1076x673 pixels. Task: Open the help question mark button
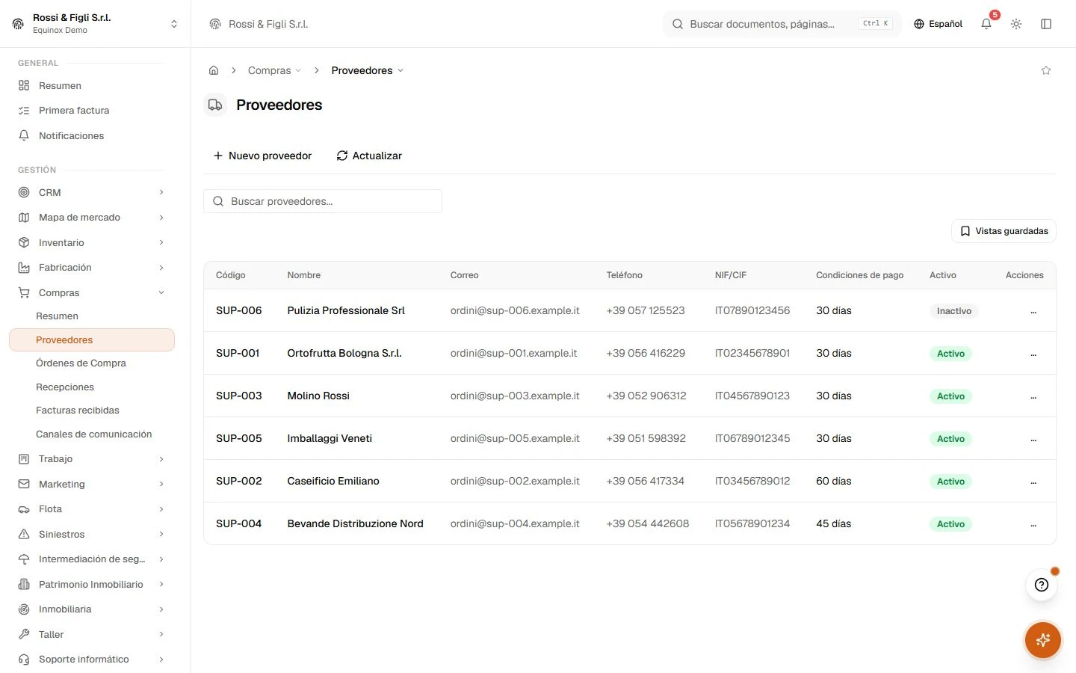click(1042, 585)
